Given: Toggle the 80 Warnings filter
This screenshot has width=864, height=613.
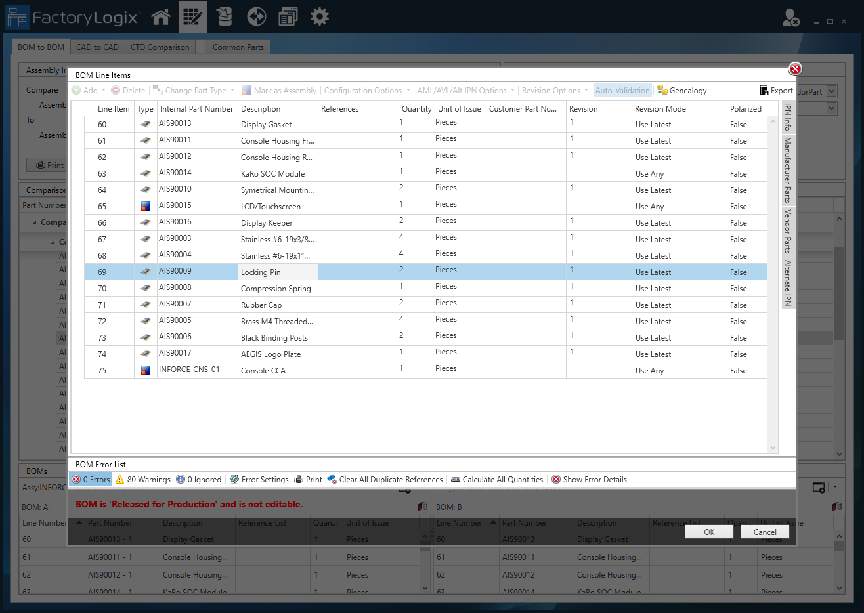Looking at the screenshot, I should click(142, 479).
